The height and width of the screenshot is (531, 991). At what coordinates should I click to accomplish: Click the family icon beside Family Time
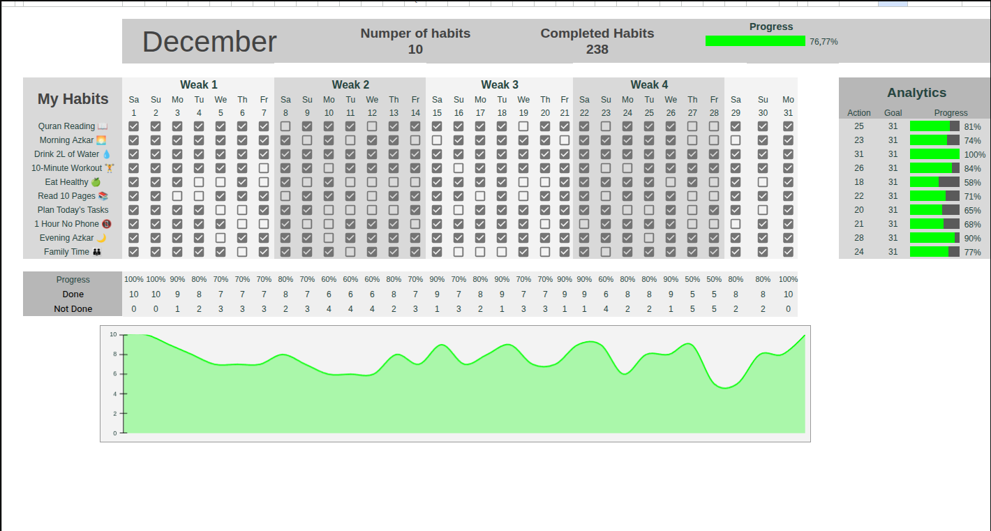[x=98, y=251]
